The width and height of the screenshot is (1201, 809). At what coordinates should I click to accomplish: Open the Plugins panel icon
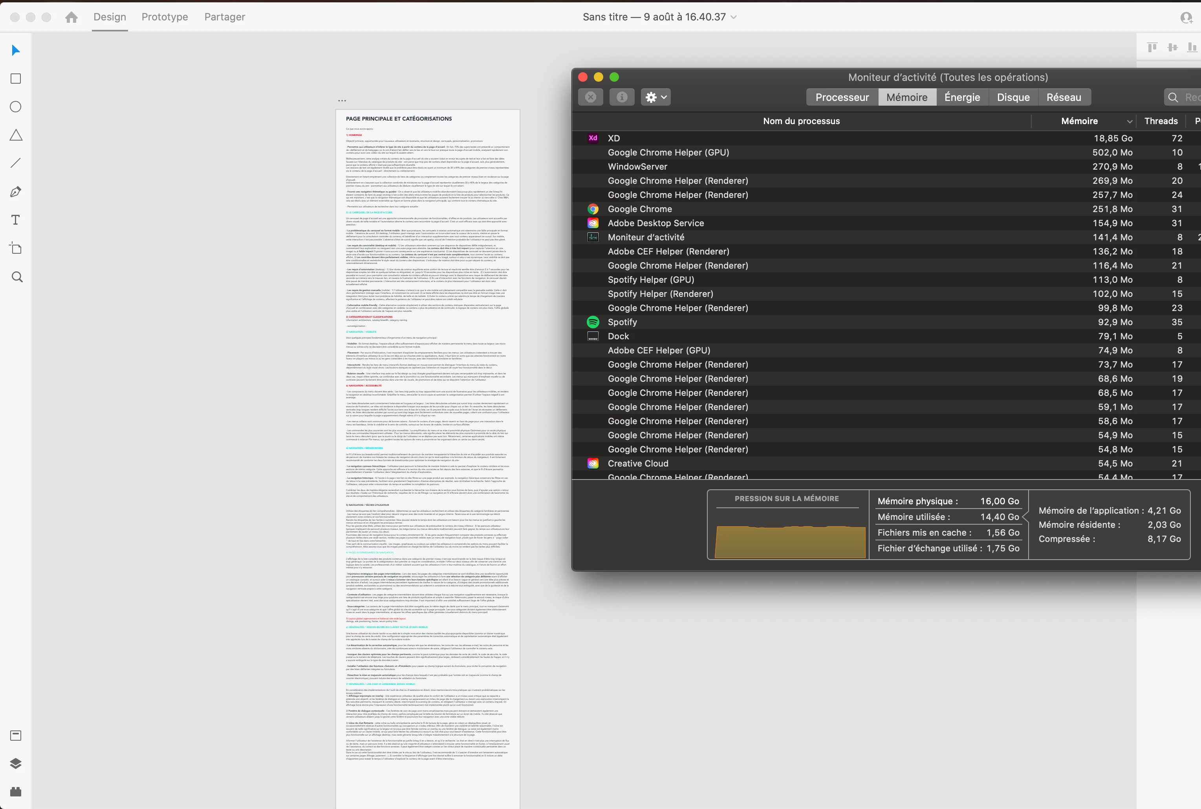tap(16, 791)
